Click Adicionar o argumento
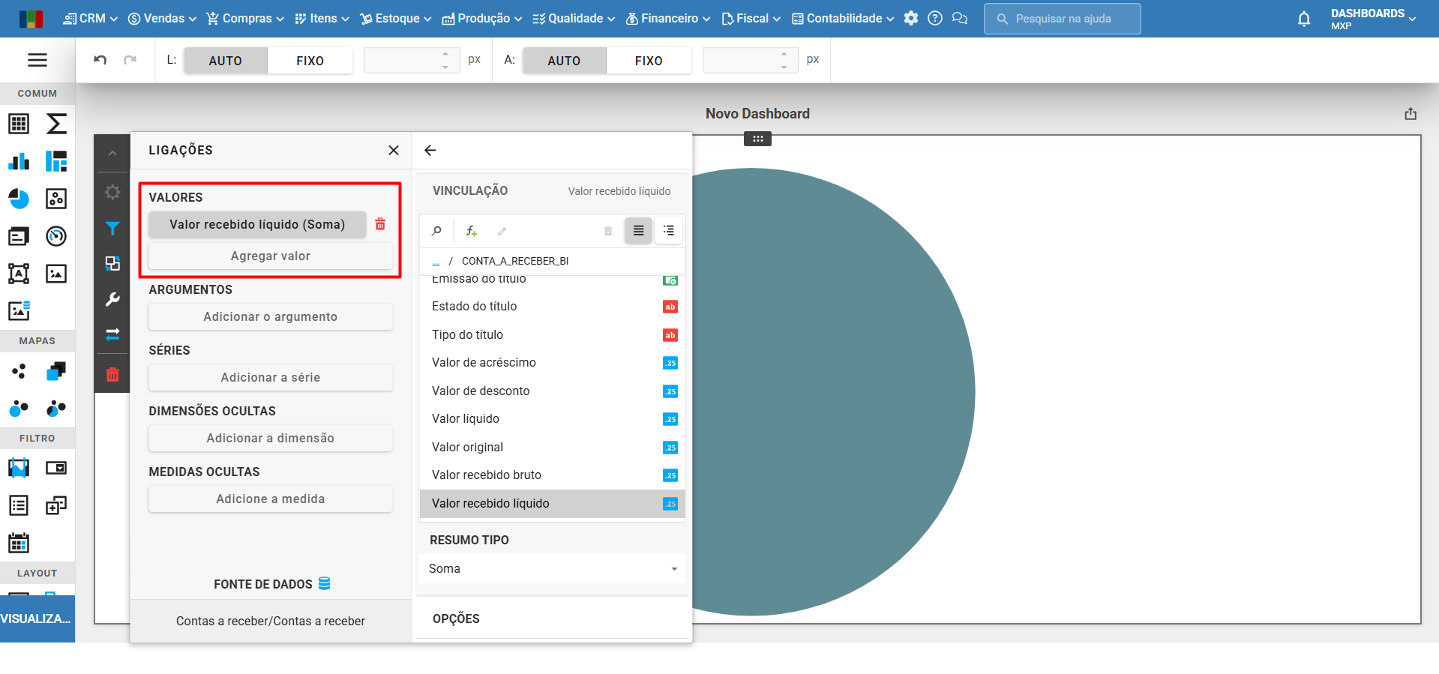This screenshot has width=1439, height=674. [x=271, y=316]
